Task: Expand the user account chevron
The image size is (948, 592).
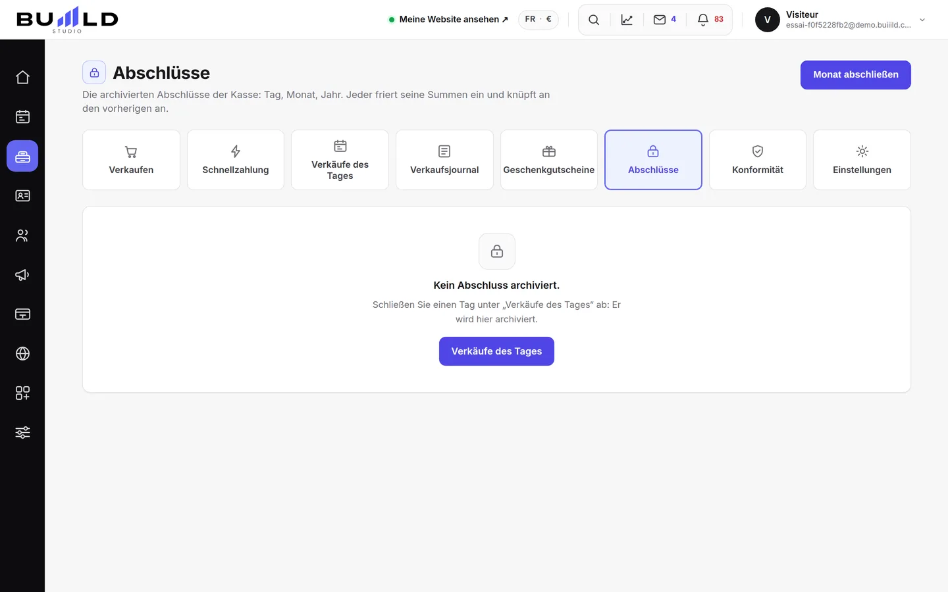Action: click(x=922, y=20)
